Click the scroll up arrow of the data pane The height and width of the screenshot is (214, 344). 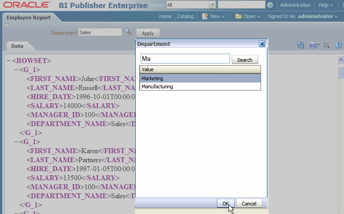point(341,60)
